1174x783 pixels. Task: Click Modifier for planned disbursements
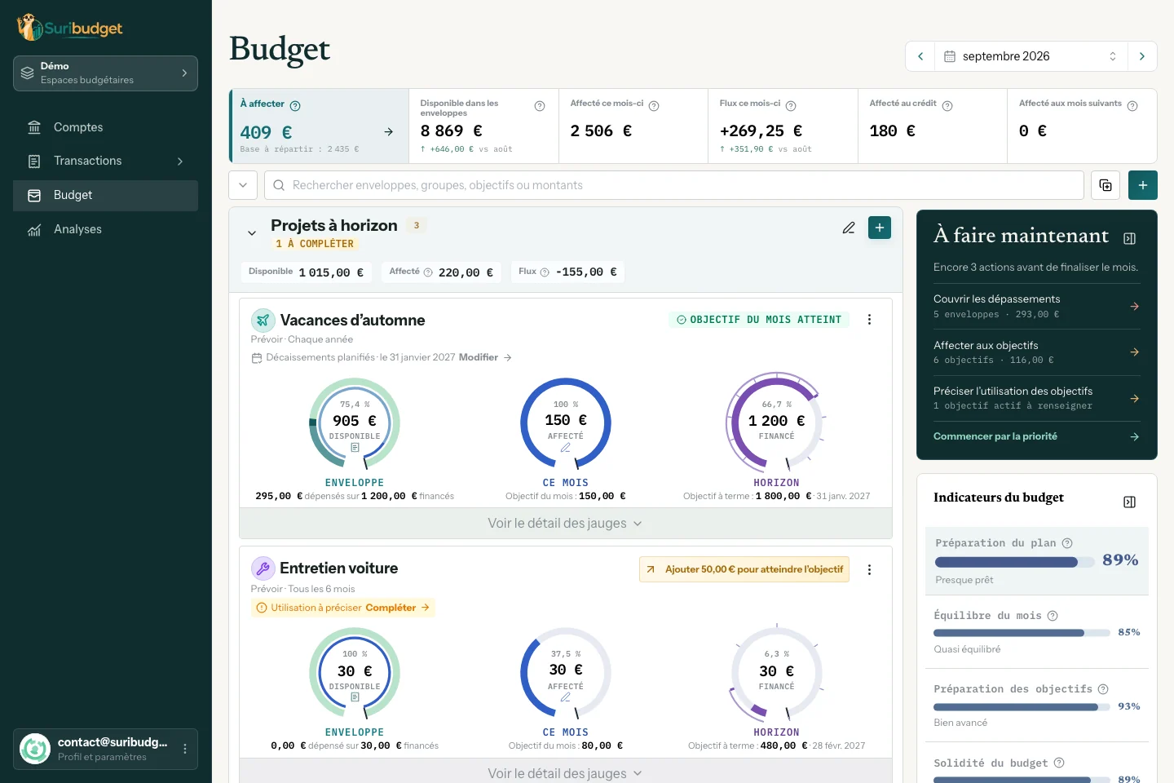coord(485,357)
